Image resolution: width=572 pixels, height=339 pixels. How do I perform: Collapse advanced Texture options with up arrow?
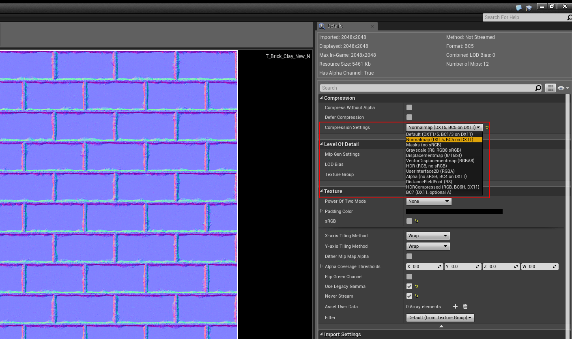441,327
